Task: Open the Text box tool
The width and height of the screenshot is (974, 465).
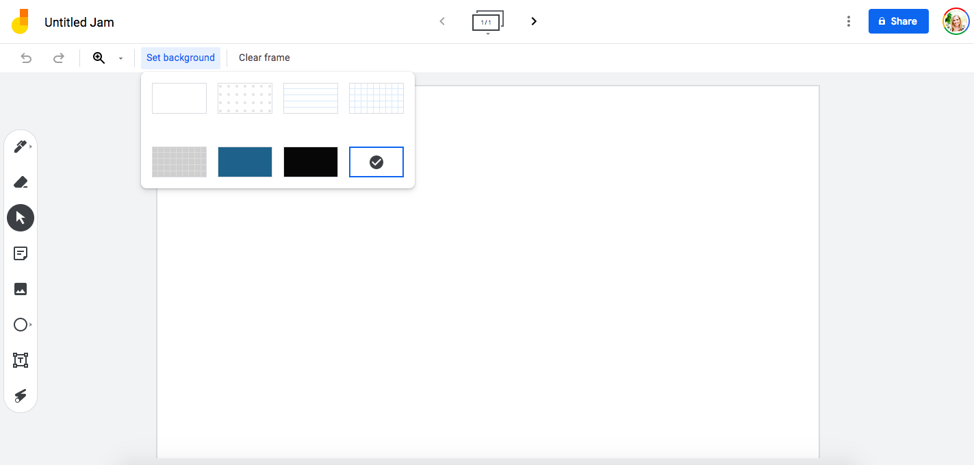Action: tap(21, 360)
